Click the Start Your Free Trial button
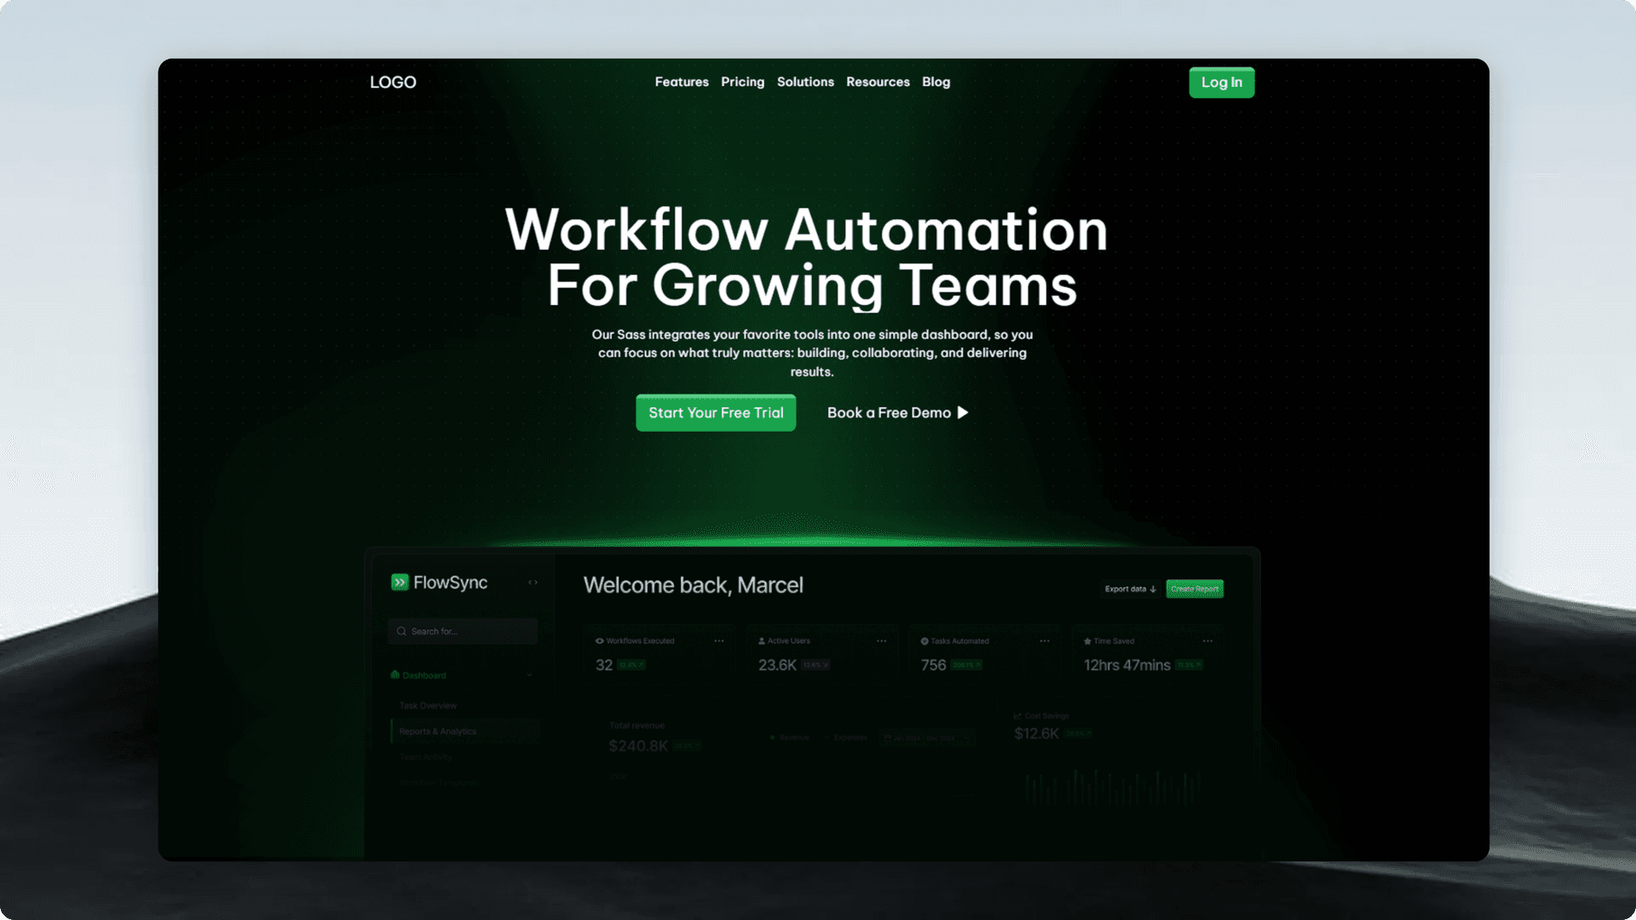 click(715, 412)
